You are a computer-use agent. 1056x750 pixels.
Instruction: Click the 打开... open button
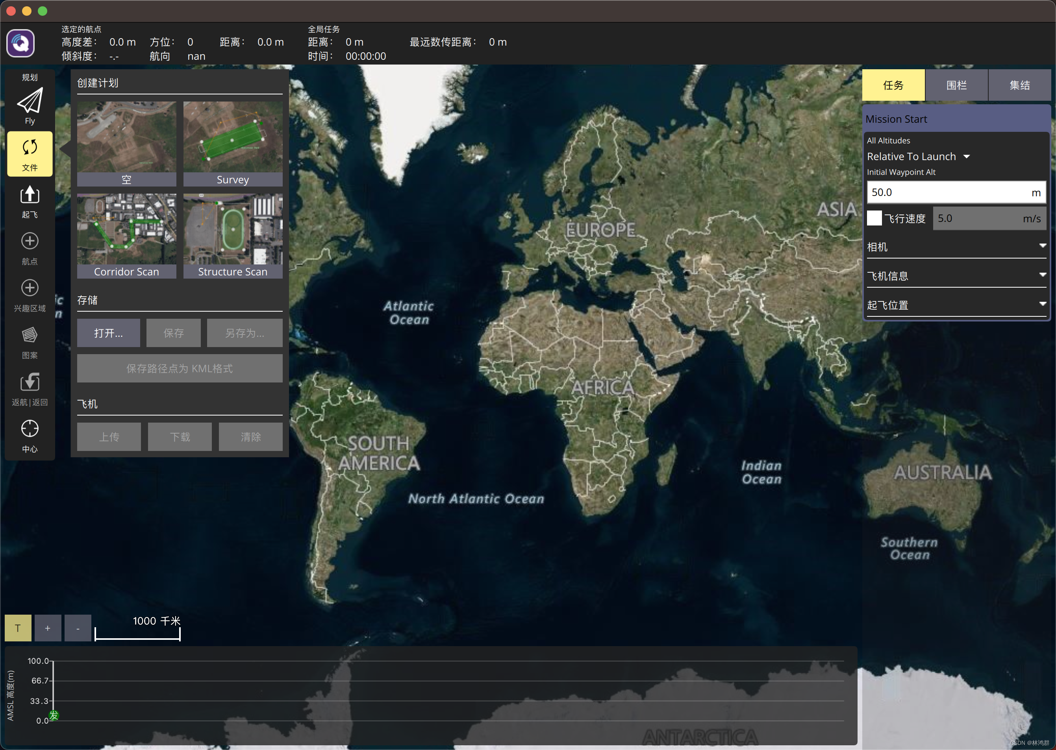pyautogui.click(x=109, y=333)
